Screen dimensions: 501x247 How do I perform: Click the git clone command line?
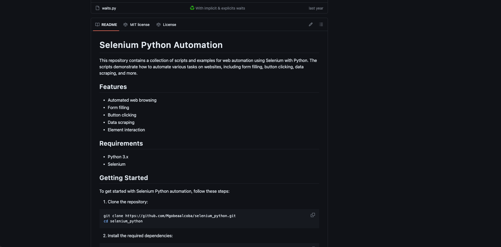(x=170, y=216)
